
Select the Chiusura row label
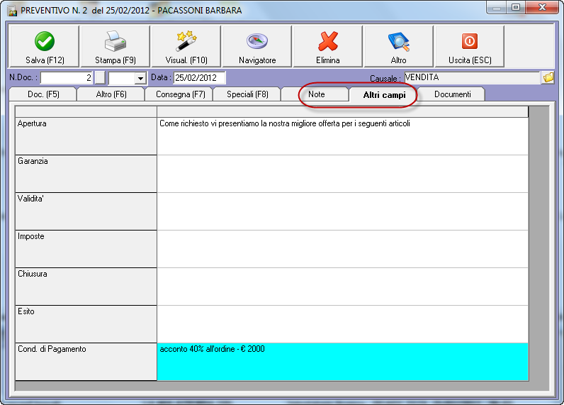pos(86,287)
